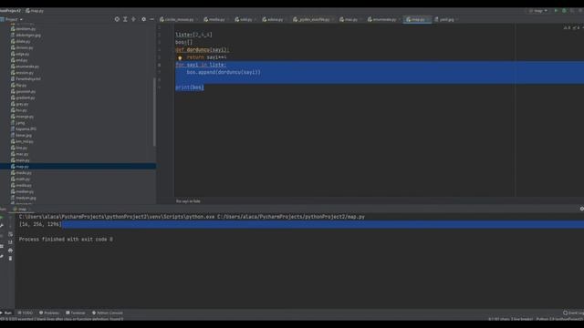Select math.py in the project tree
584x328 pixels.
tap(20, 179)
